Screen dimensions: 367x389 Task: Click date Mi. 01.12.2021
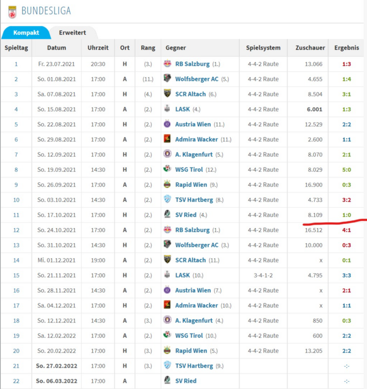(x=56, y=260)
